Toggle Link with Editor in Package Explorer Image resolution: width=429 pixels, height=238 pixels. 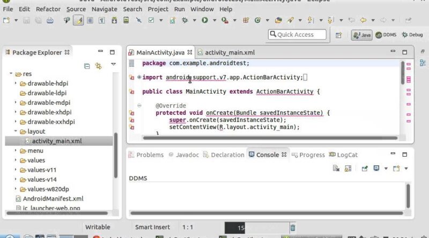click(99, 66)
